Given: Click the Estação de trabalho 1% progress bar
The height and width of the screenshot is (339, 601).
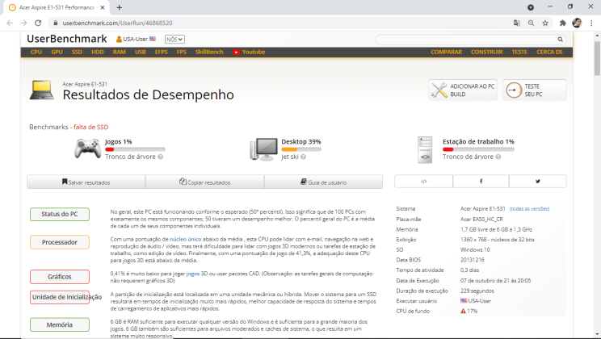Looking at the screenshot, I should click(478, 149).
